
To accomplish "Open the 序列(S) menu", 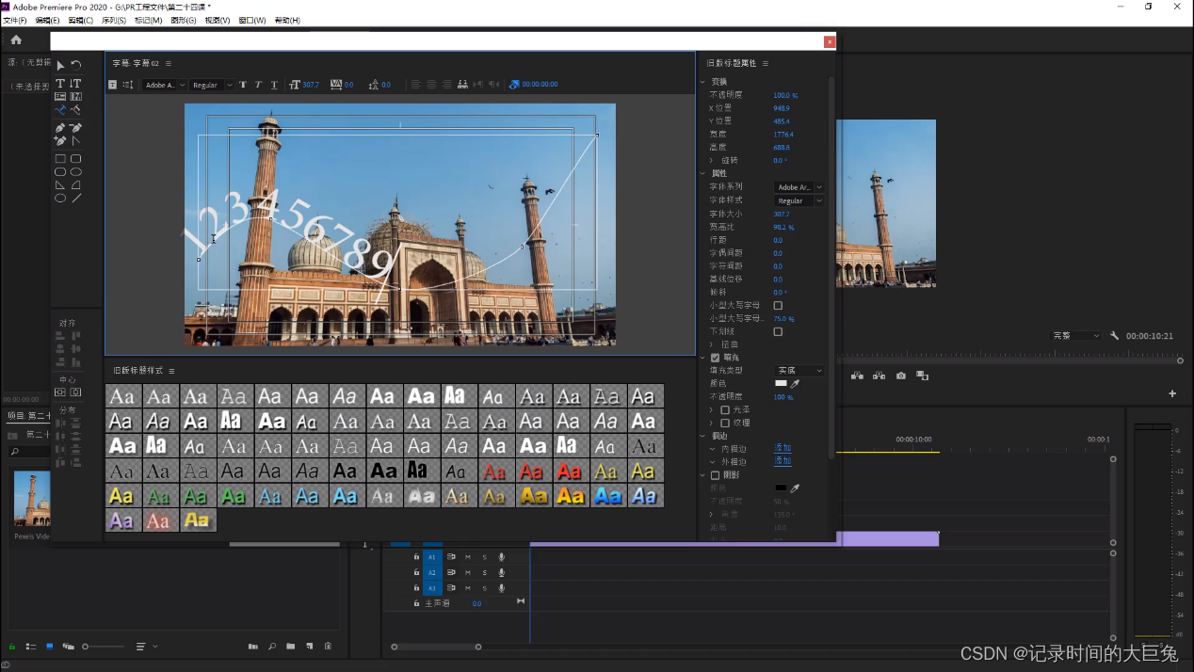I will point(114,20).
